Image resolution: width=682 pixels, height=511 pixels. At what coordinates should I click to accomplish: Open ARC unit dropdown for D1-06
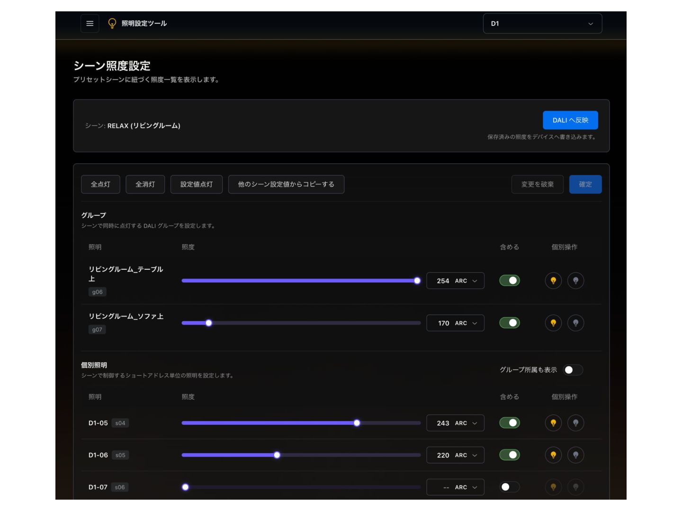pos(466,455)
